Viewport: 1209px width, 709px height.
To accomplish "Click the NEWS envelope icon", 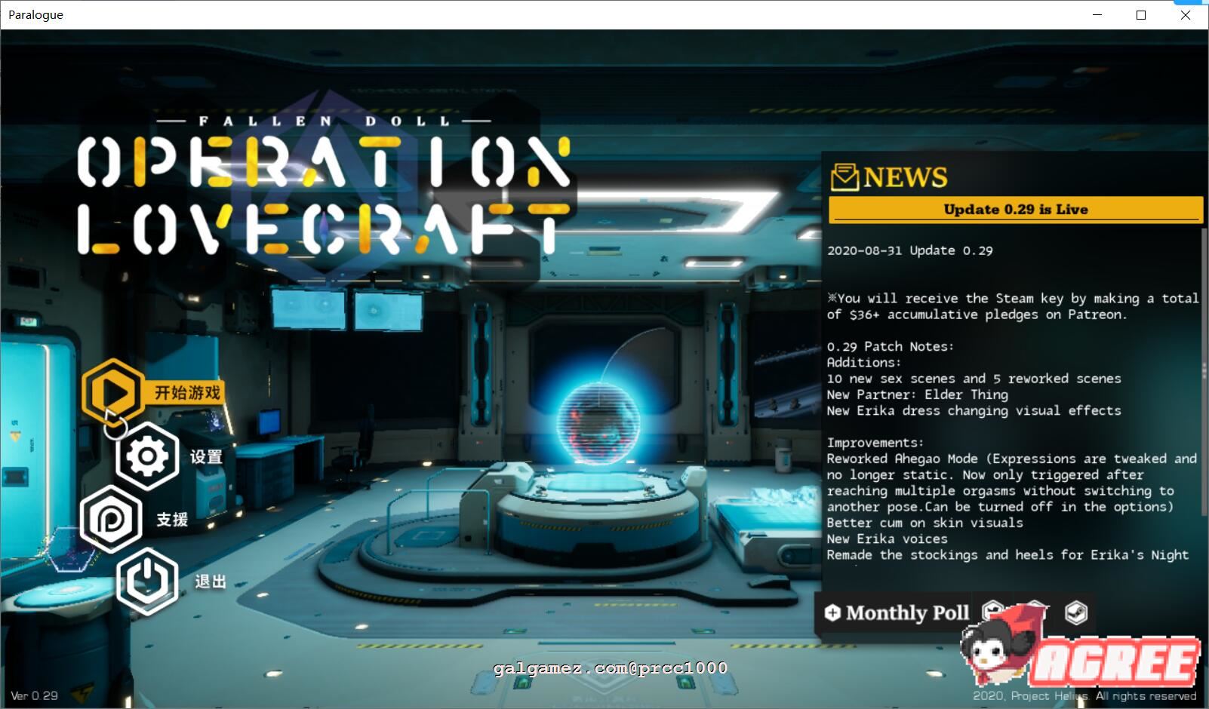I will 844,177.
